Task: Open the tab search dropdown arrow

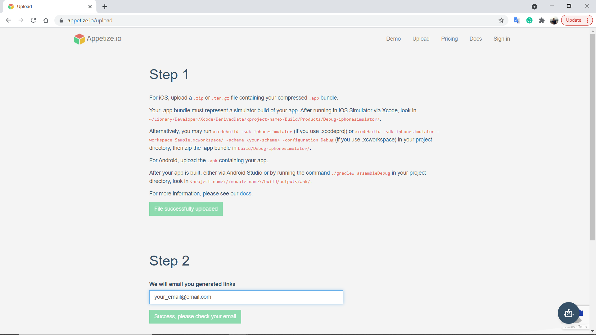Action: click(x=535, y=7)
